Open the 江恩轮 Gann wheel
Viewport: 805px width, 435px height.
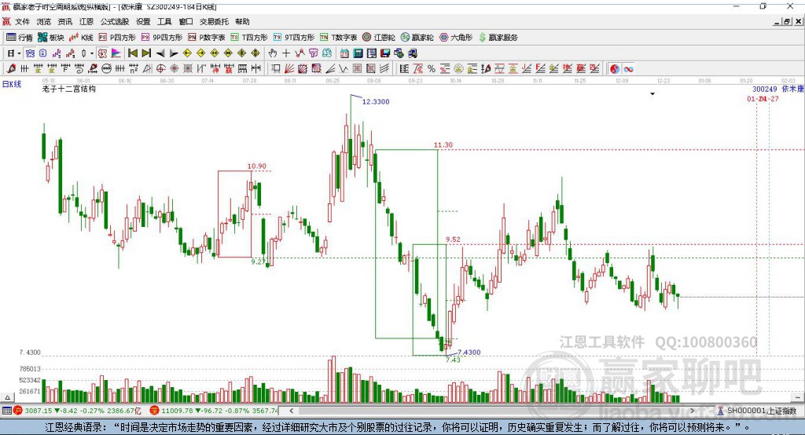click(x=379, y=38)
